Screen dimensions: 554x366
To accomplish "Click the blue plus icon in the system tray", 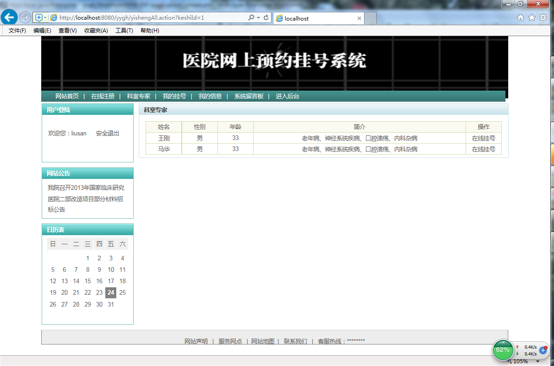I will point(543,350).
